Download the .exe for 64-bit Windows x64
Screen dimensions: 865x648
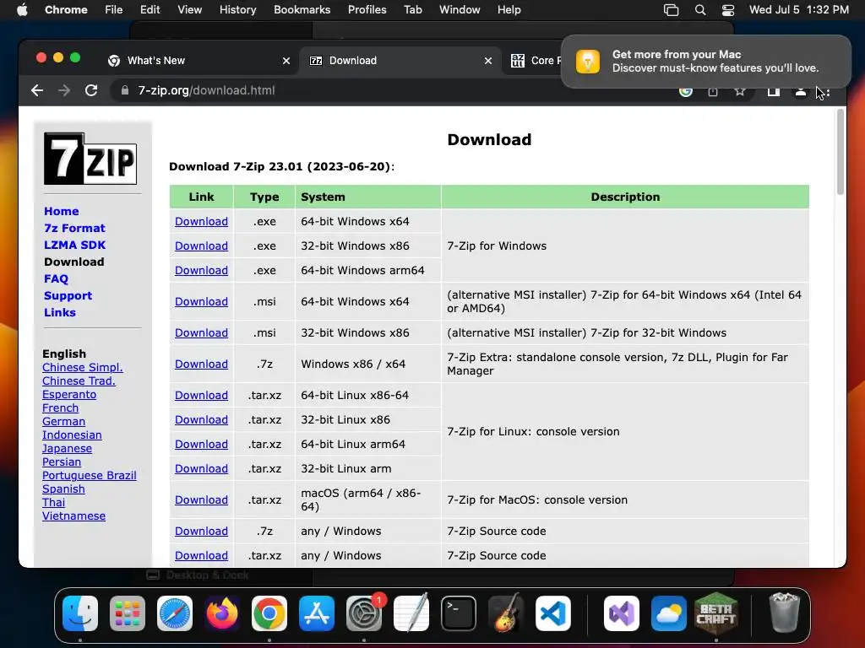(x=201, y=222)
